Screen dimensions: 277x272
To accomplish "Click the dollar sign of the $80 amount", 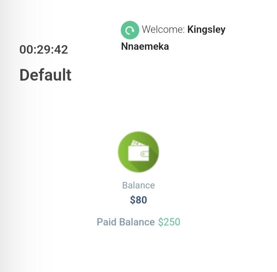I will [x=133, y=200].
